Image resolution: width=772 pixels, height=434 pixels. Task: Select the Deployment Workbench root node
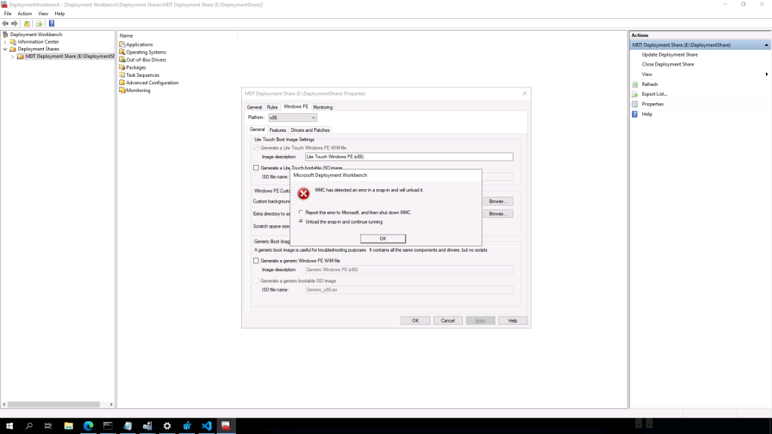[36, 35]
